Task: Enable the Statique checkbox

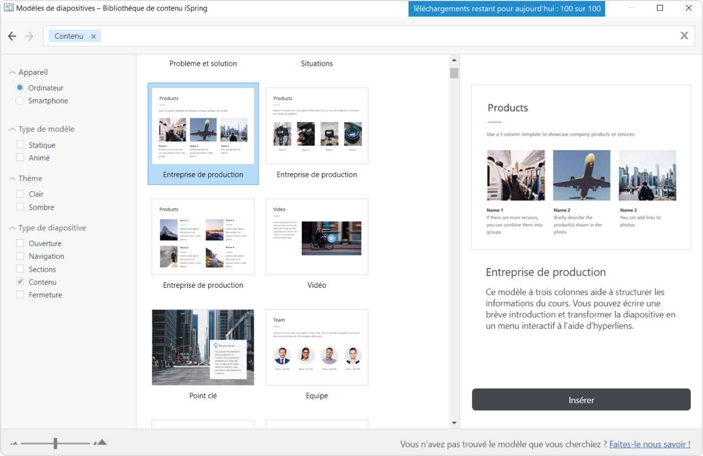Action: (x=20, y=145)
